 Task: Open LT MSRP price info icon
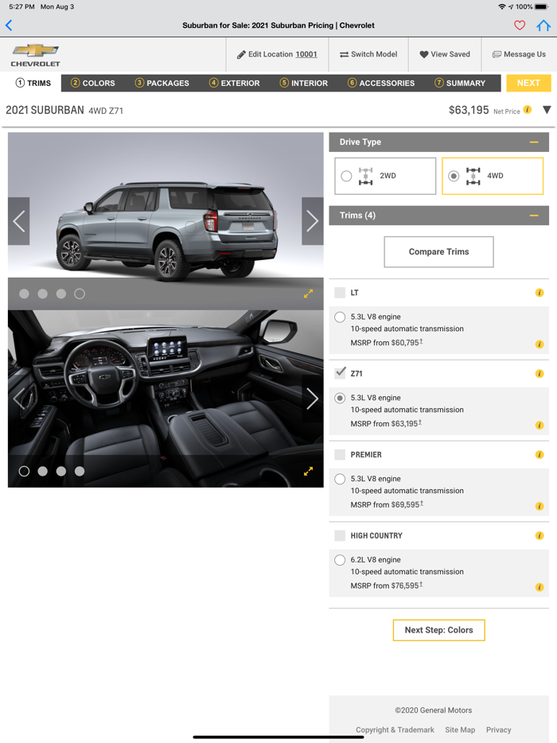(x=539, y=344)
